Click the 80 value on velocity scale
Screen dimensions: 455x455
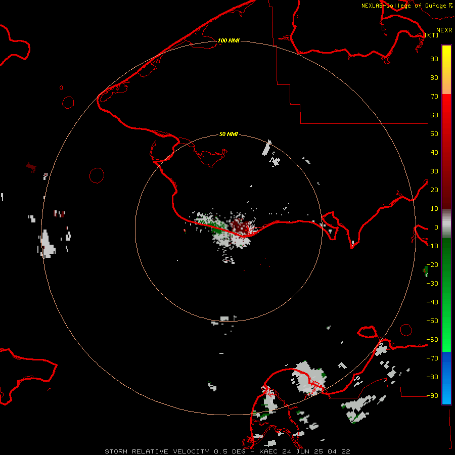tap(434, 78)
